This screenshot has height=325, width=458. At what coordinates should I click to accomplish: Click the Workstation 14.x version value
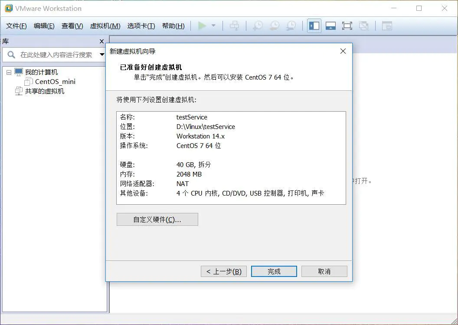pyautogui.click(x=200, y=136)
